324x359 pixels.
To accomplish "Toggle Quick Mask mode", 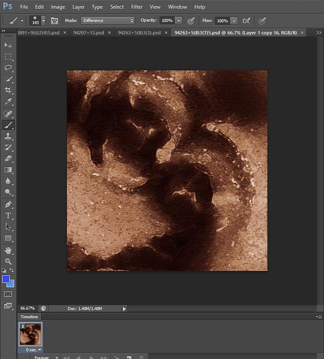I will pos(8,294).
